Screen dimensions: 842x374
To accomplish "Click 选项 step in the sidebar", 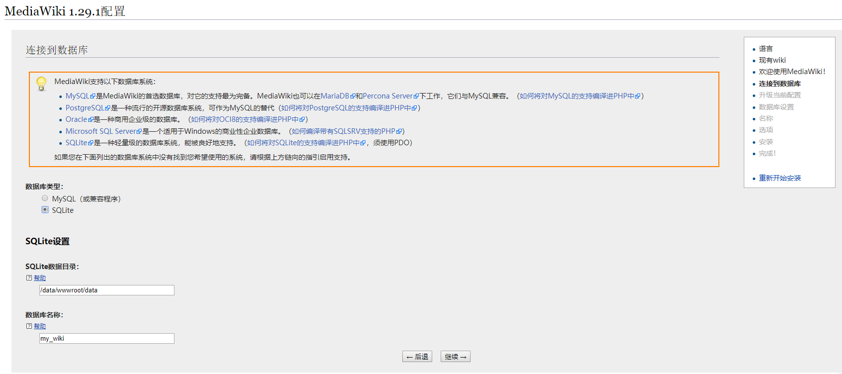I will pos(766,130).
